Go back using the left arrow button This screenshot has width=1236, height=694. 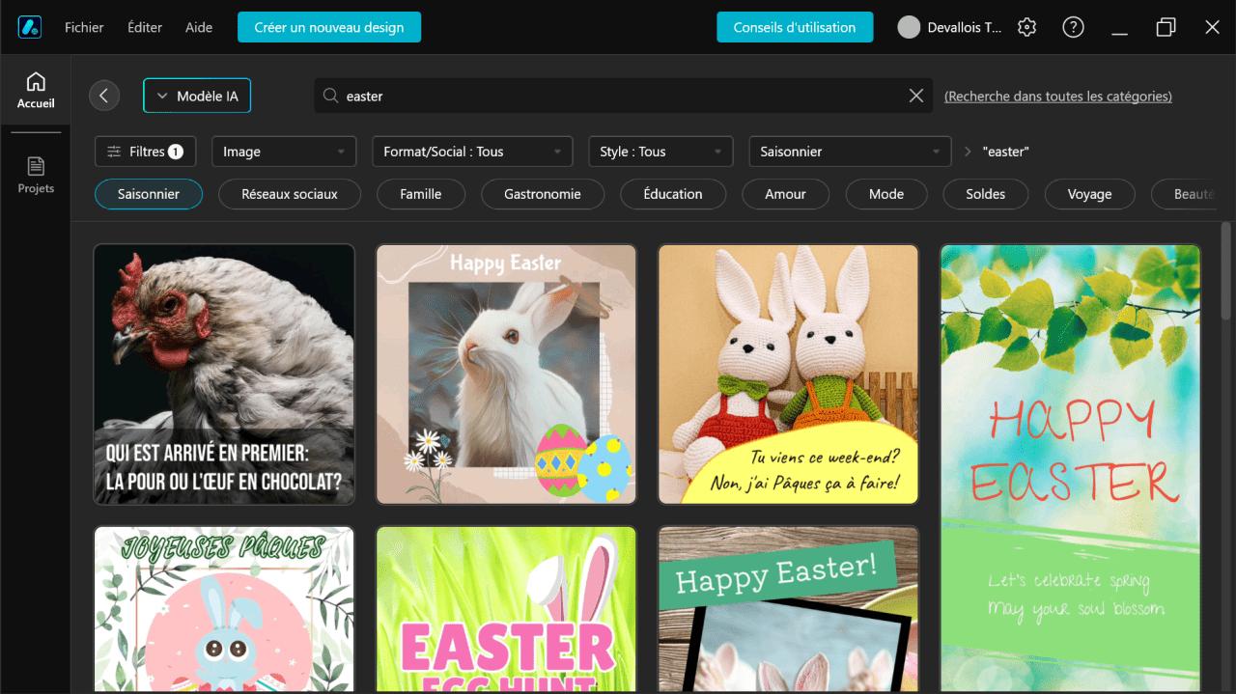click(104, 96)
